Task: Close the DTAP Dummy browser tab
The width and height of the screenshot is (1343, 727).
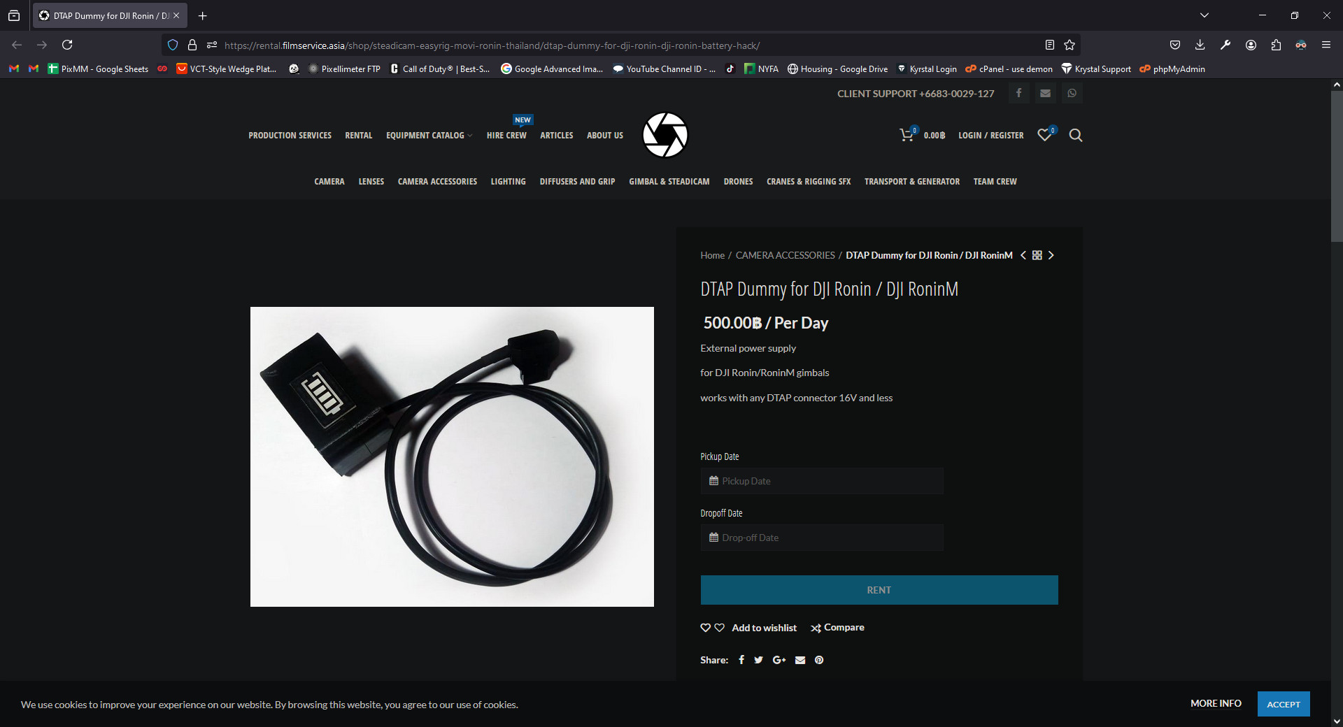Action: click(176, 15)
